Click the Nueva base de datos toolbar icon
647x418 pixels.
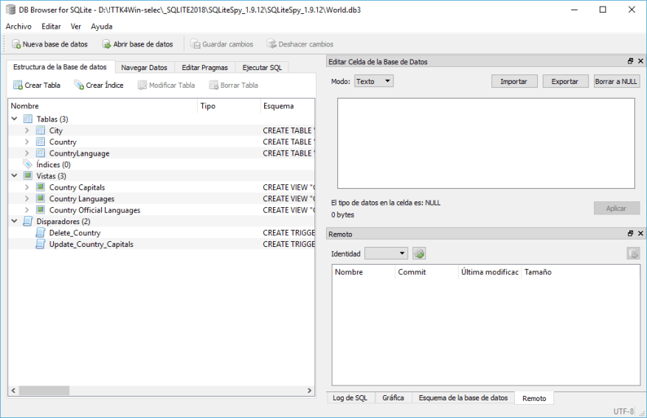(x=16, y=44)
